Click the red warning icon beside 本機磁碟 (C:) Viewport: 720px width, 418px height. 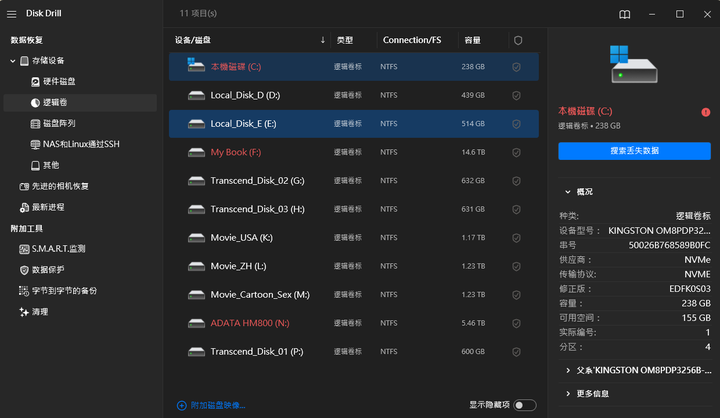[x=705, y=112]
